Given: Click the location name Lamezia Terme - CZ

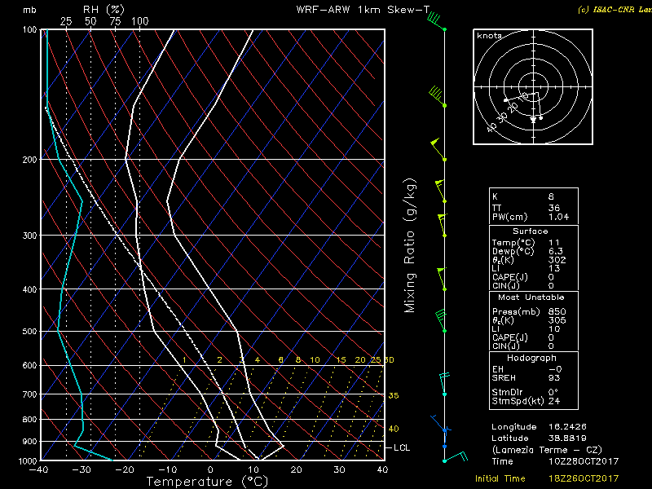Looking at the screenshot, I should coord(547,450).
